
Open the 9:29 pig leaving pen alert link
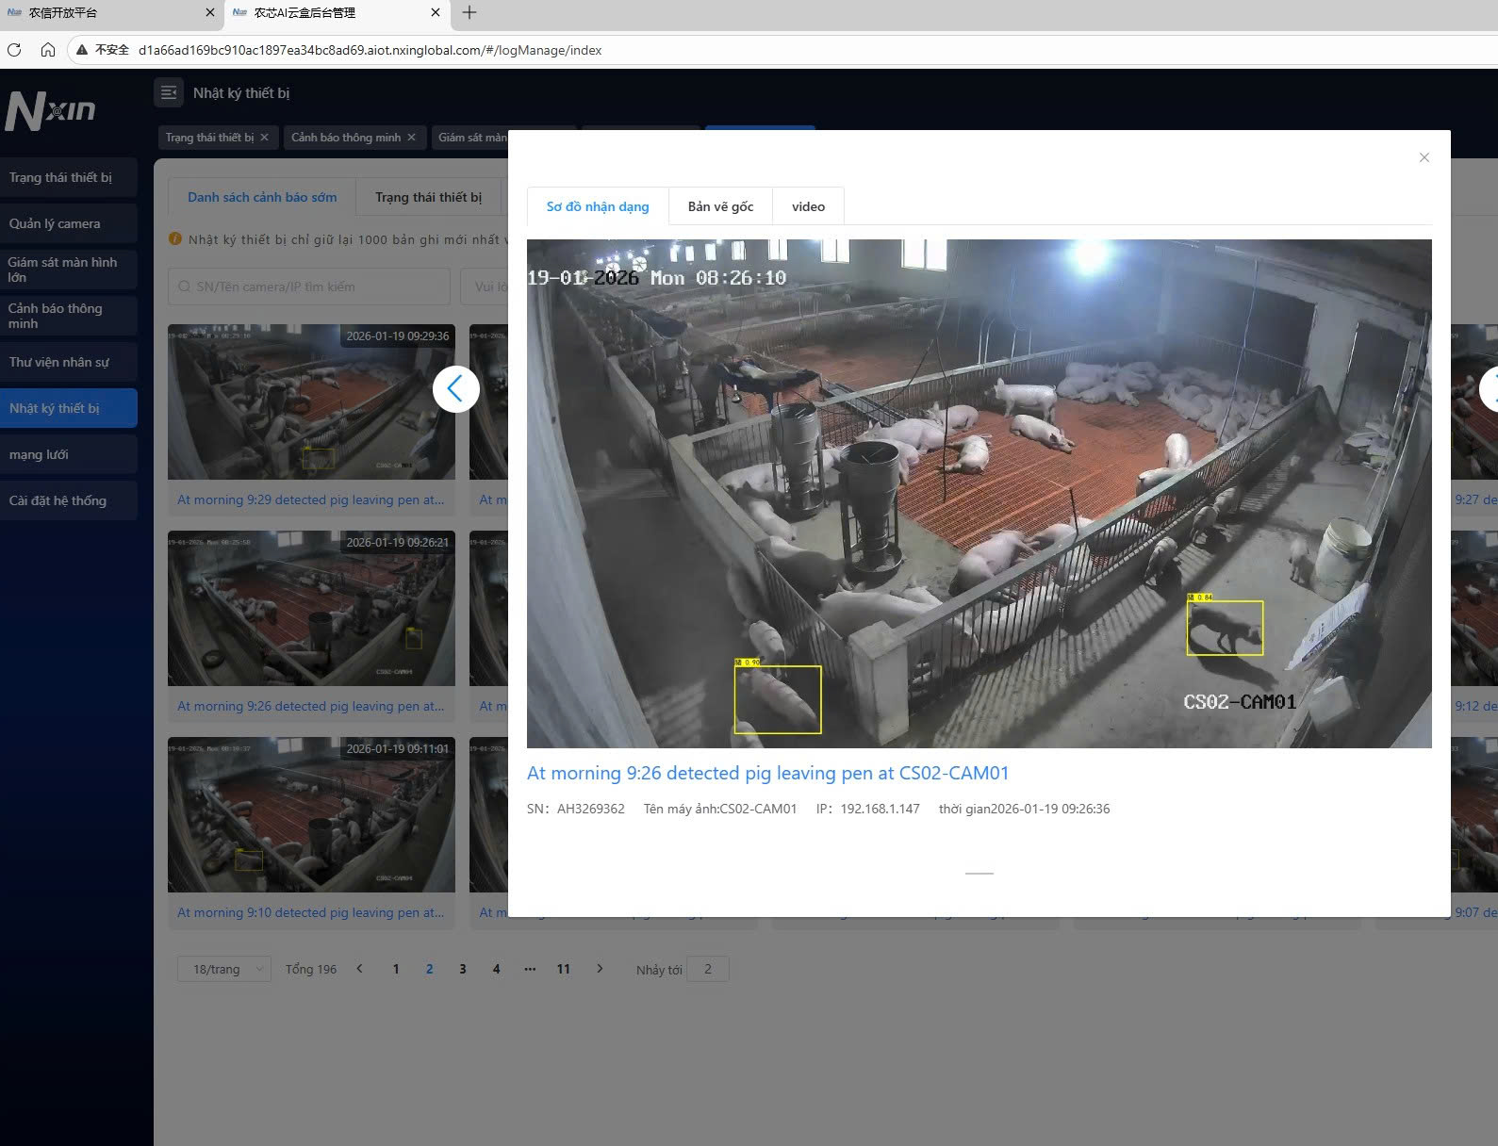click(310, 499)
